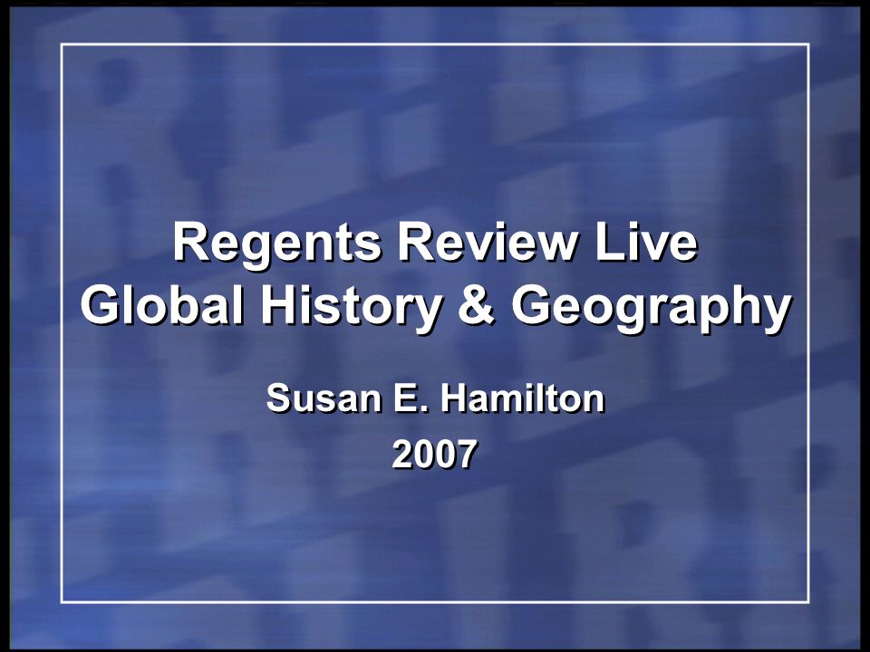This screenshot has height=652, width=870.
Task: Select the author name "Susan E. Hamilton"
Action: 436,398
